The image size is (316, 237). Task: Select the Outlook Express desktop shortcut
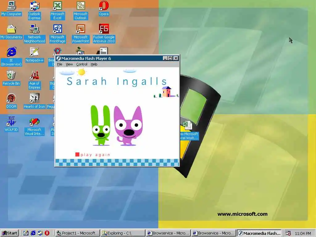[x=34, y=10]
